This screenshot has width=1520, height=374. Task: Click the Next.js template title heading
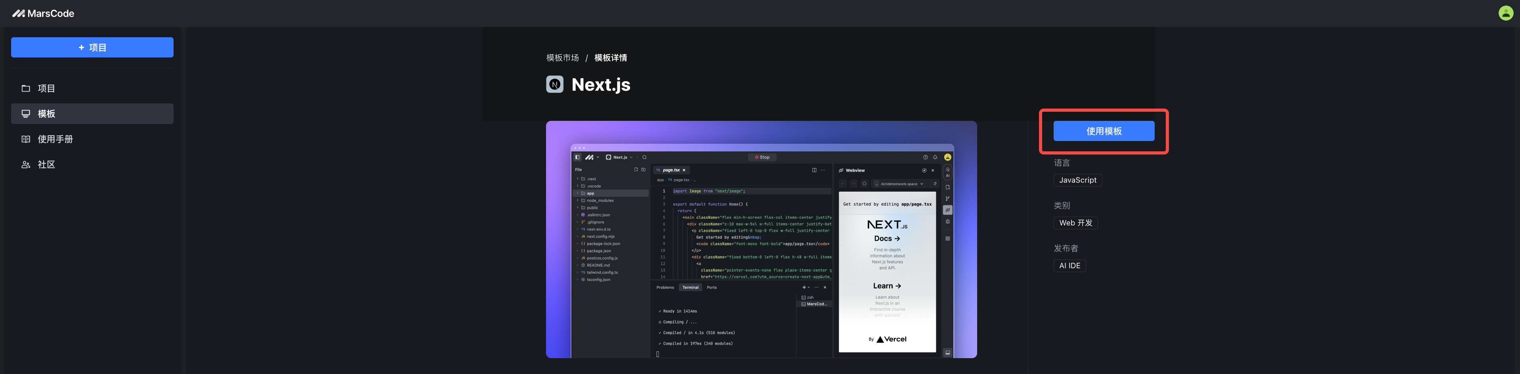pyautogui.click(x=600, y=85)
